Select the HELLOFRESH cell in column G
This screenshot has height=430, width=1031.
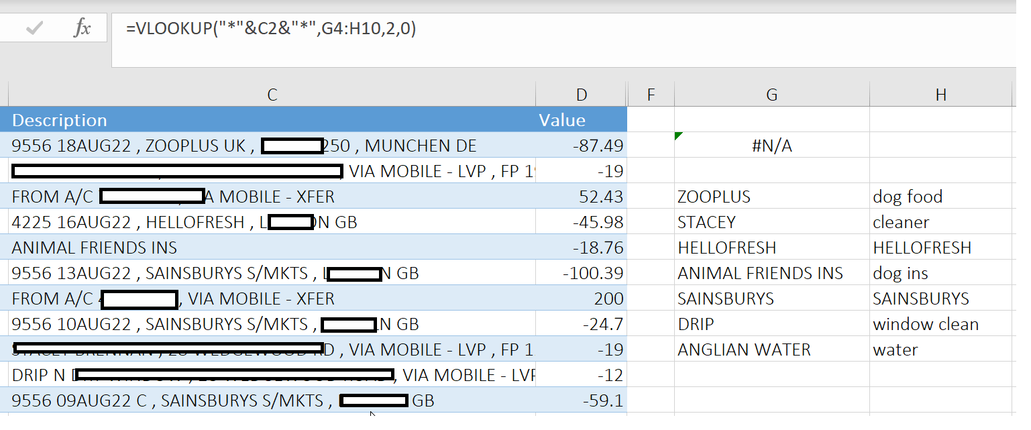pyautogui.click(x=771, y=248)
